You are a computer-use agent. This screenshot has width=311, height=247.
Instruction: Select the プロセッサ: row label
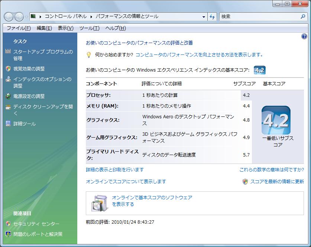click(98, 95)
